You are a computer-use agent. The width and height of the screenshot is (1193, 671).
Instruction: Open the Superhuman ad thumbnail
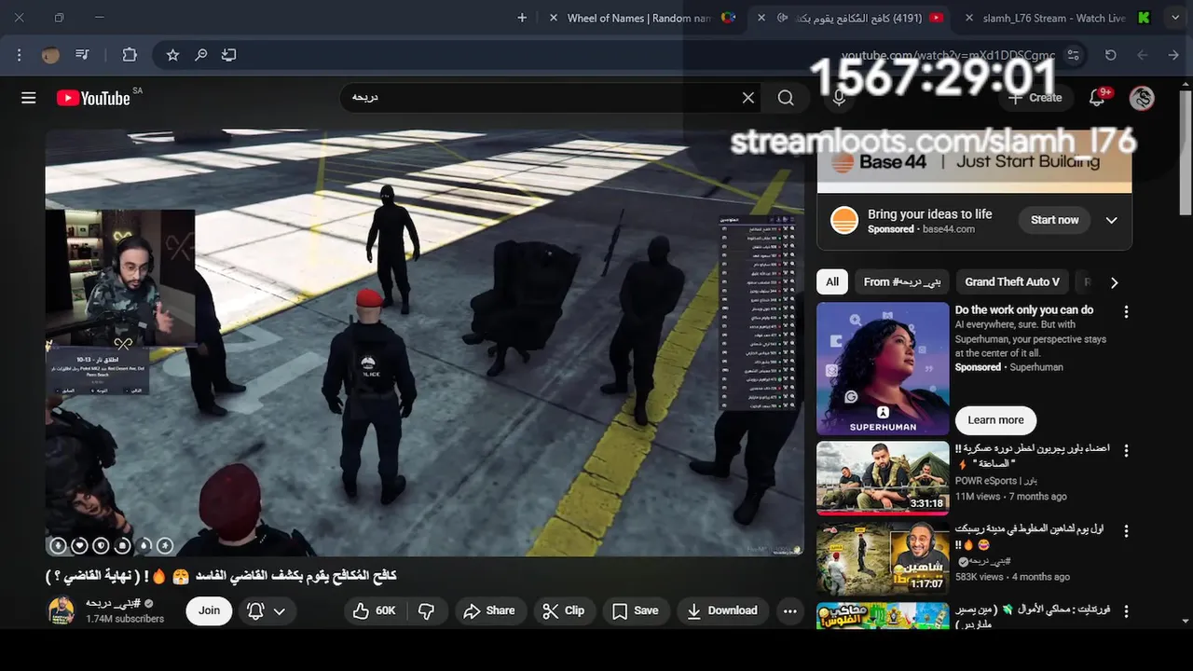[x=883, y=369]
